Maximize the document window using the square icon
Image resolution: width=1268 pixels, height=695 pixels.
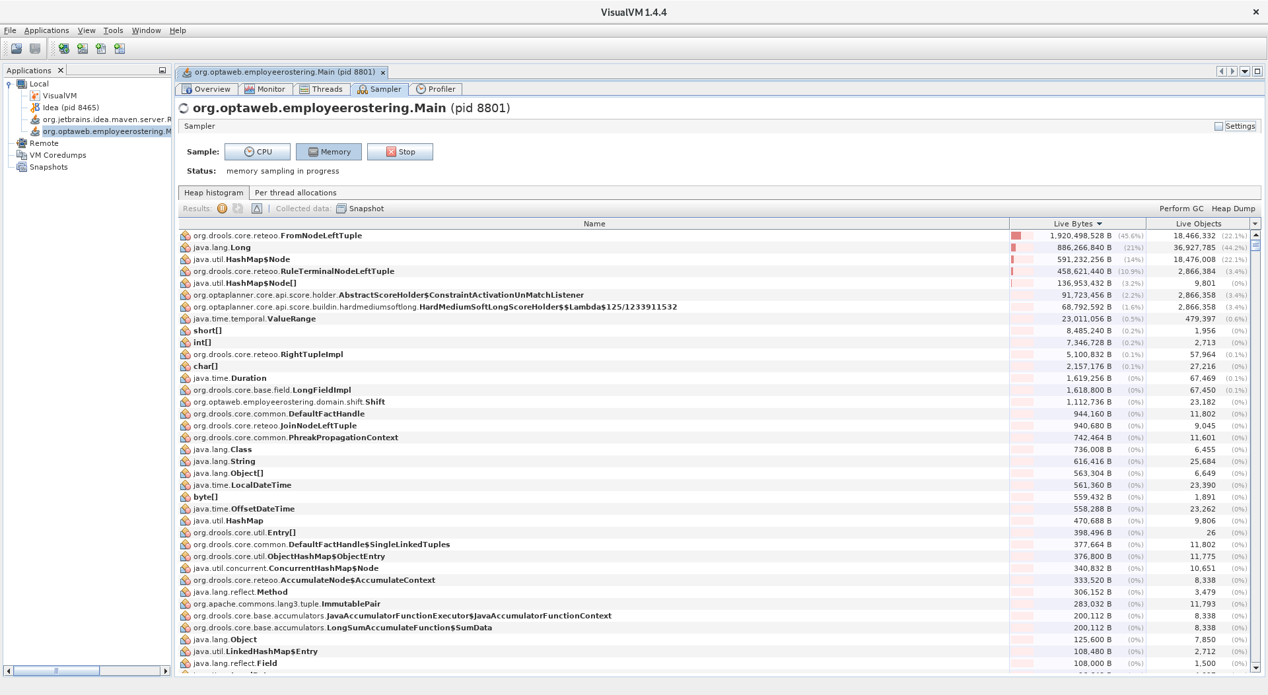(1257, 71)
